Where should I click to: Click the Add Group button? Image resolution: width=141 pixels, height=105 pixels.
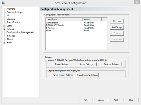[x=117, y=27]
